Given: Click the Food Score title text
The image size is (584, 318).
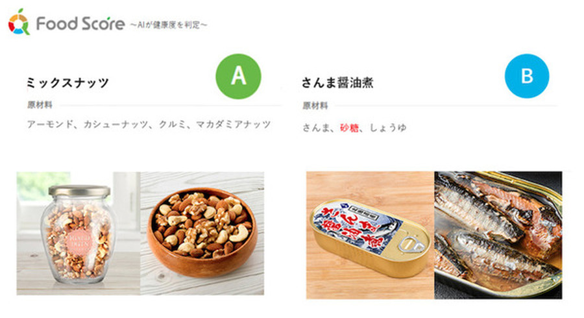Looking at the screenshot, I should point(80,24).
